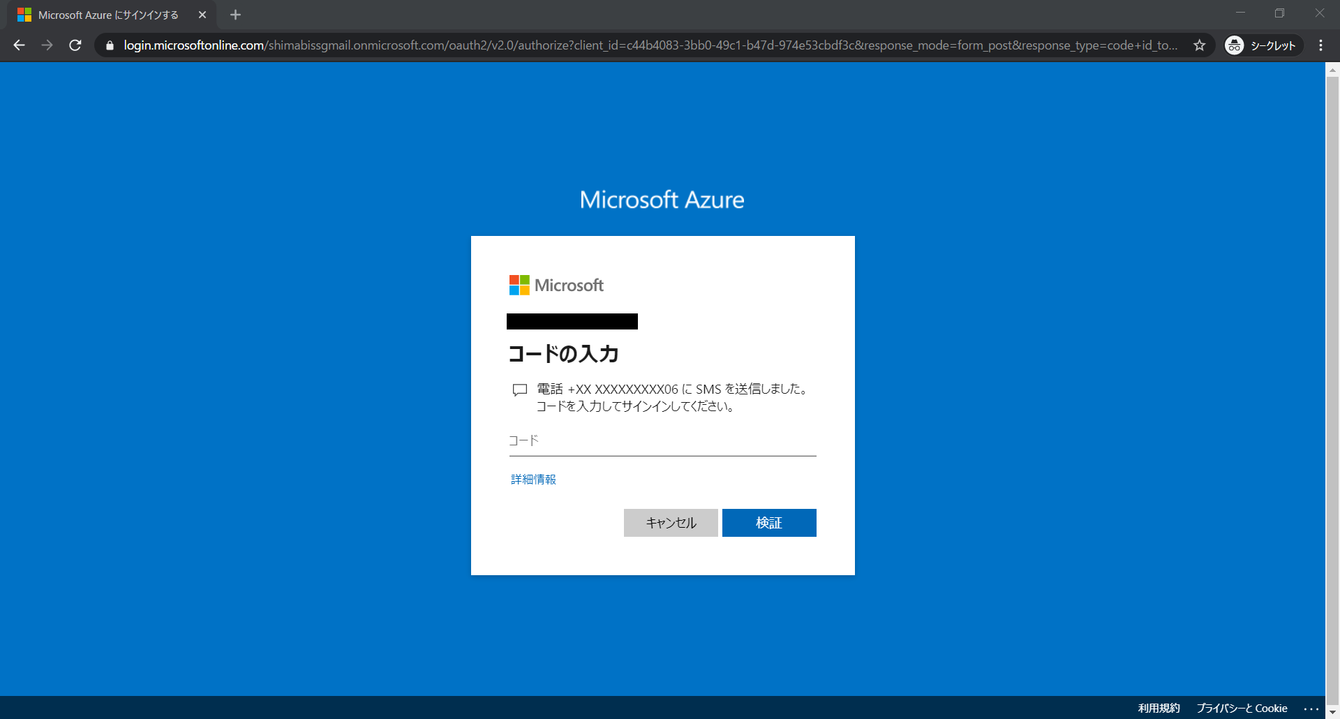
Task: Click the address bar URL
Action: coord(649,45)
